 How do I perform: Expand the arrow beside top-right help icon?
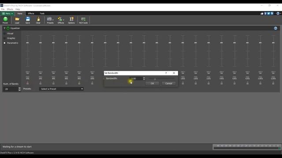(280, 14)
